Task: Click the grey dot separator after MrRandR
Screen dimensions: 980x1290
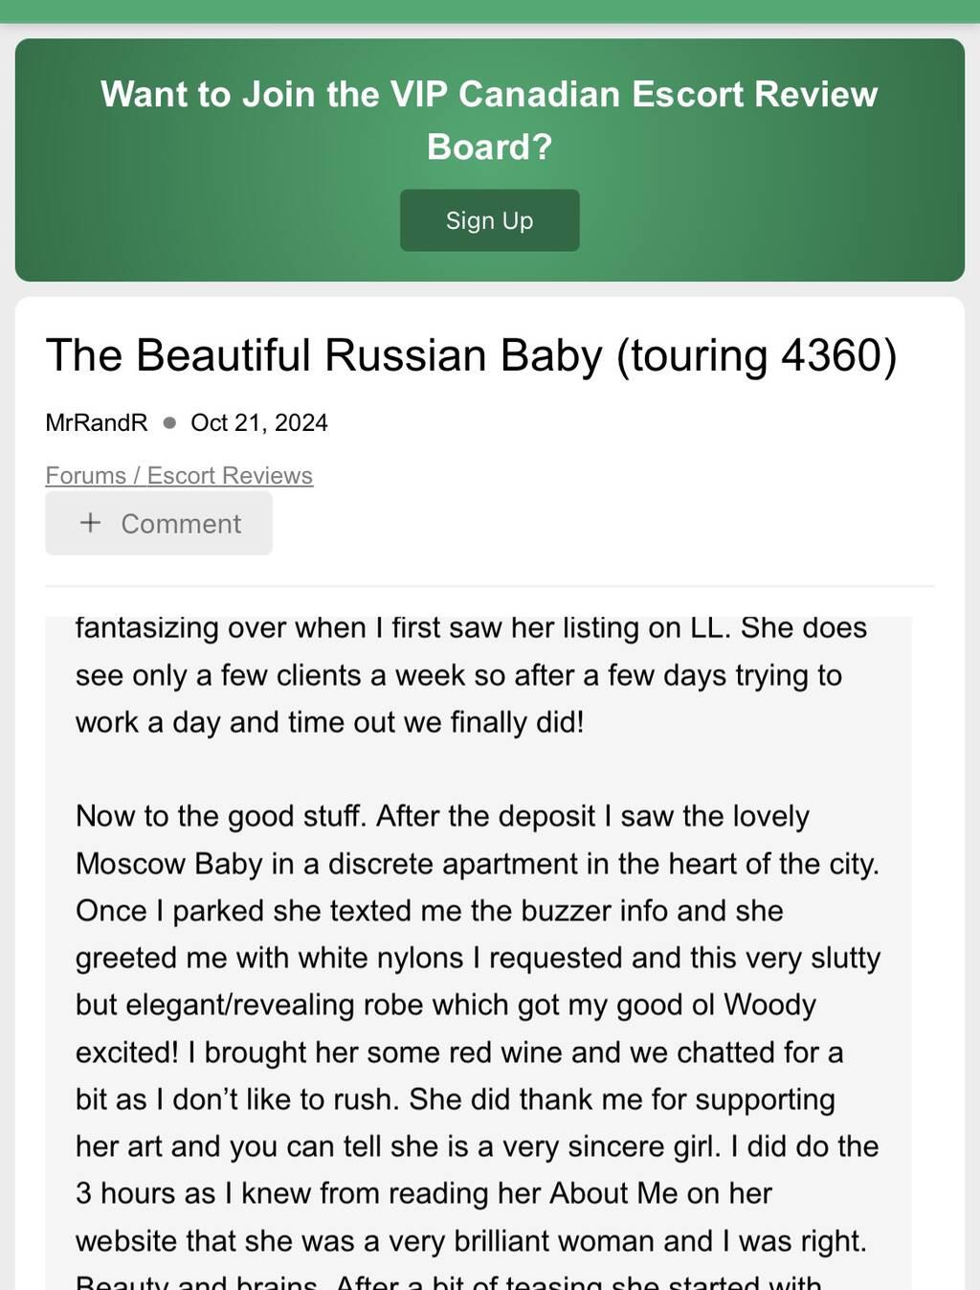Action: point(169,422)
